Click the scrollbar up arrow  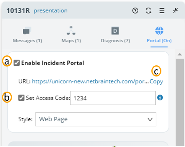(180, 54)
